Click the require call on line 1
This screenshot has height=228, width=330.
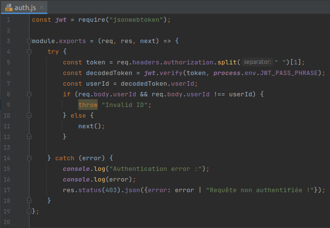coord(92,20)
